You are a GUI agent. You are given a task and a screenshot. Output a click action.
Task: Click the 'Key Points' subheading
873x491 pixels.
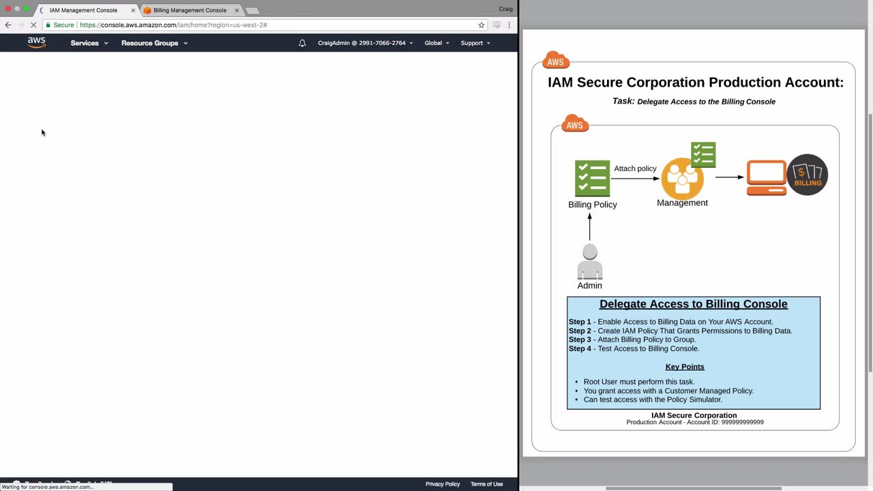pos(685,367)
